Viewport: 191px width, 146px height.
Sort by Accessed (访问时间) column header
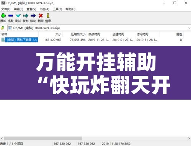coord(147,34)
